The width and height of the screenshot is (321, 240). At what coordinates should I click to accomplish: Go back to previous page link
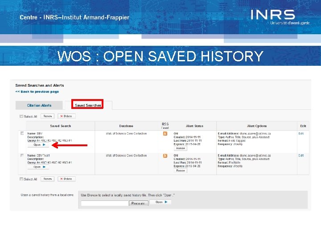click(x=37, y=92)
